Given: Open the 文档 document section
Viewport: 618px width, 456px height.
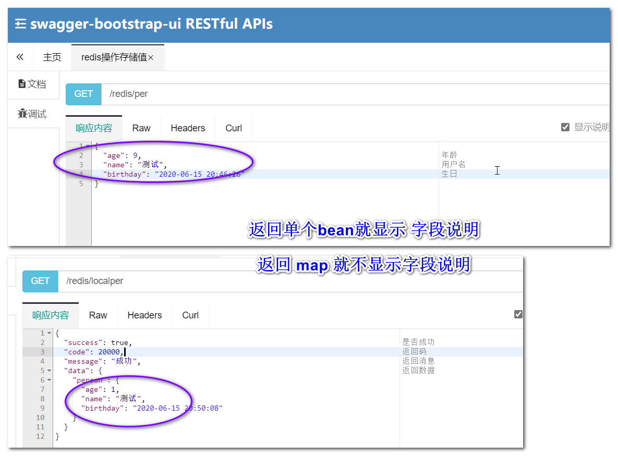Looking at the screenshot, I should coord(32,84).
